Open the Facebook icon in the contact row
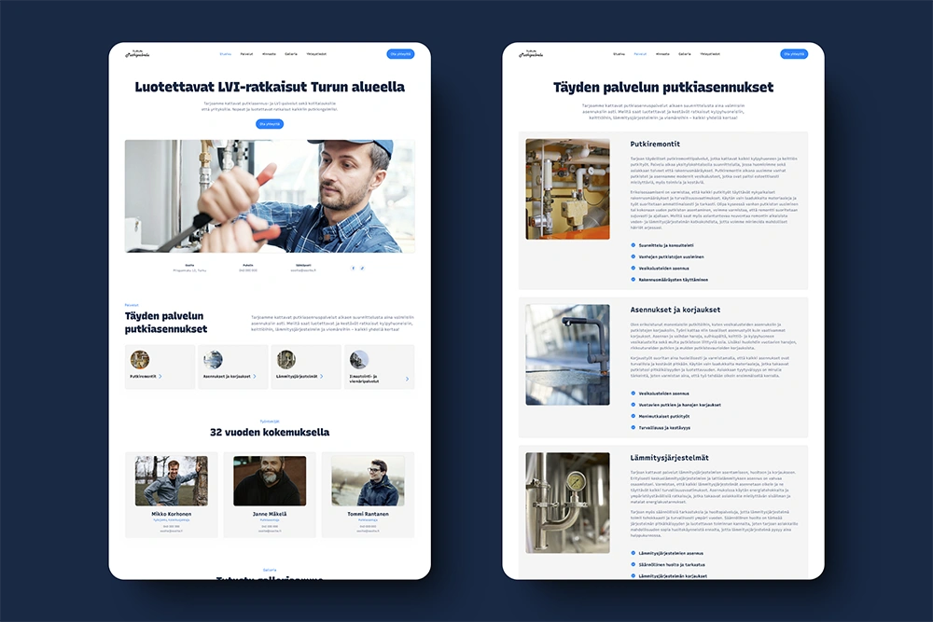933x622 pixels. click(353, 269)
